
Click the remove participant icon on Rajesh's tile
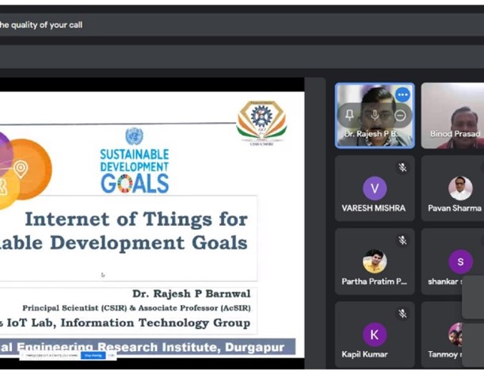[x=400, y=116]
